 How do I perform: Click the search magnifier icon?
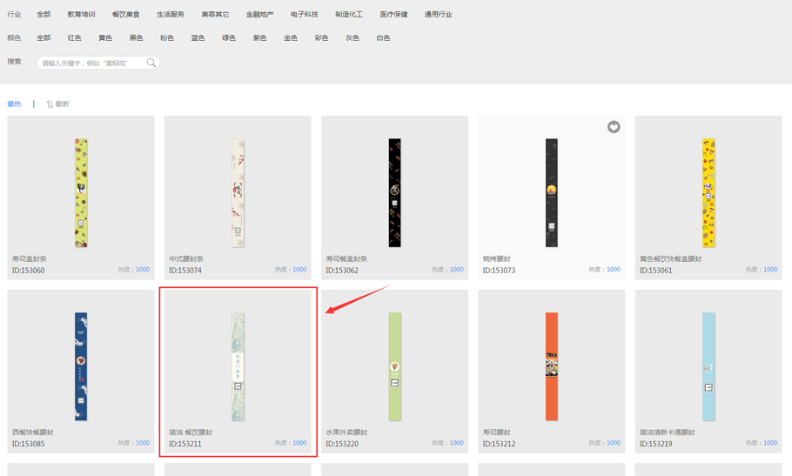(151, 63)
